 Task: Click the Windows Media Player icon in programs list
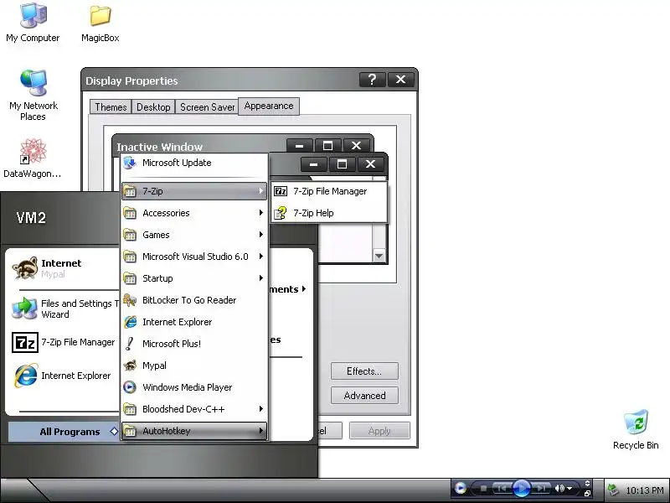(130, 387)
